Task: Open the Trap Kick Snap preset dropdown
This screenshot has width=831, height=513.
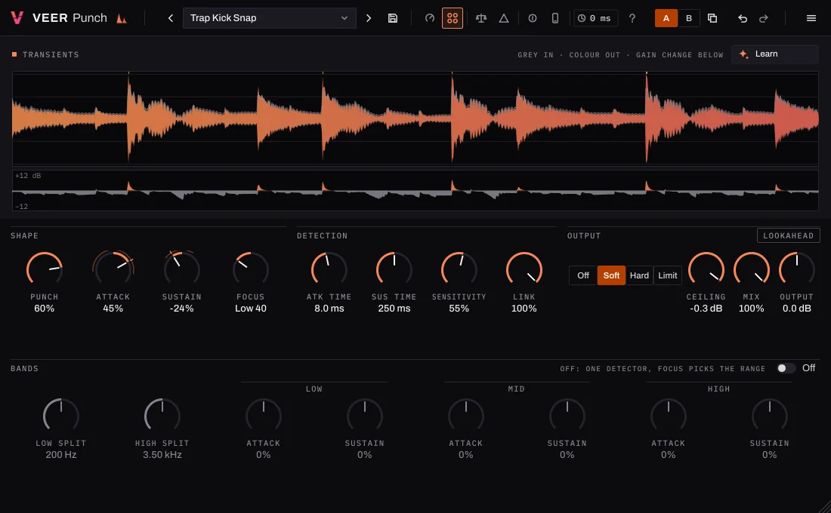Action: 269,18
